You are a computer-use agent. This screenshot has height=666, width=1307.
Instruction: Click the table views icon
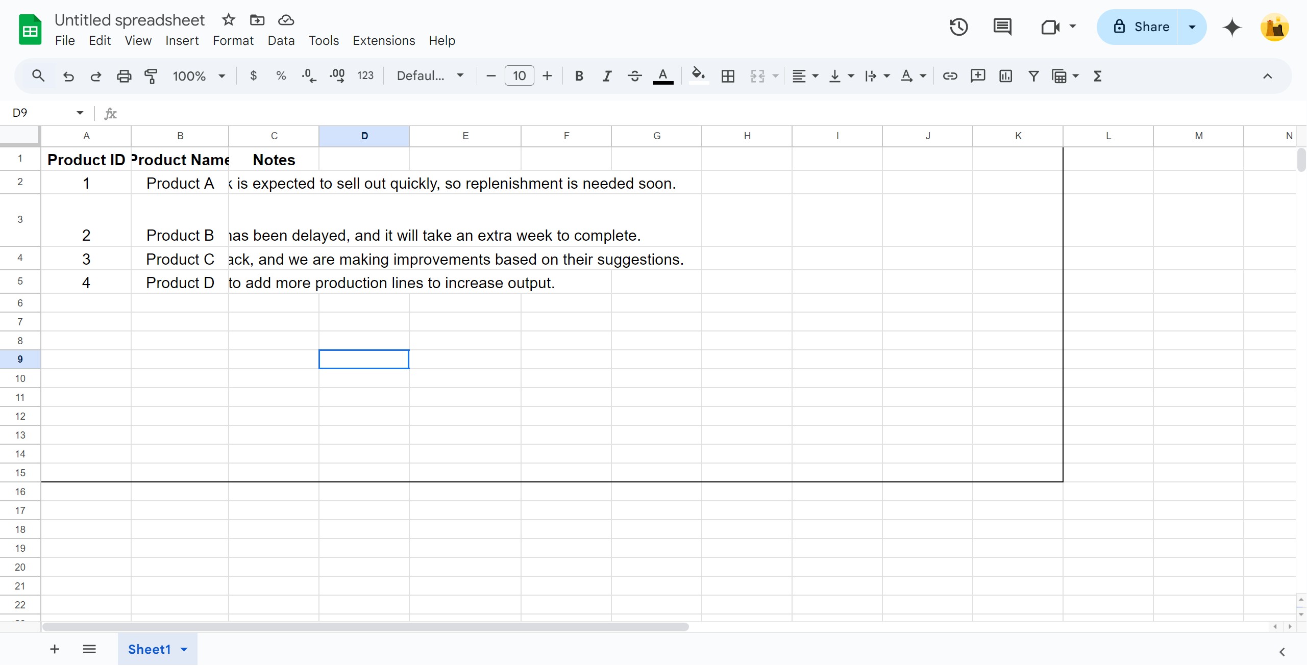click(1059, 76)
